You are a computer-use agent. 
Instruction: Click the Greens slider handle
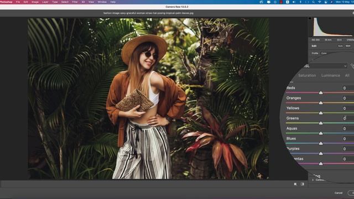(321, 123)
